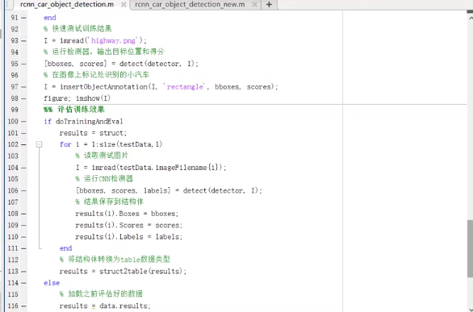This screenshot has width=473, height=312.
Task: Add a new editor tab with plus button
Action: pyautogui.click(x=270, y=5)
